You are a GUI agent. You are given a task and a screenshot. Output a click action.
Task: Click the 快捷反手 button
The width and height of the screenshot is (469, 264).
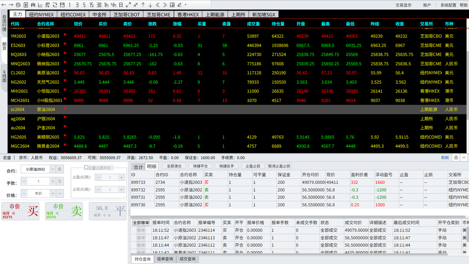(227, 166)
